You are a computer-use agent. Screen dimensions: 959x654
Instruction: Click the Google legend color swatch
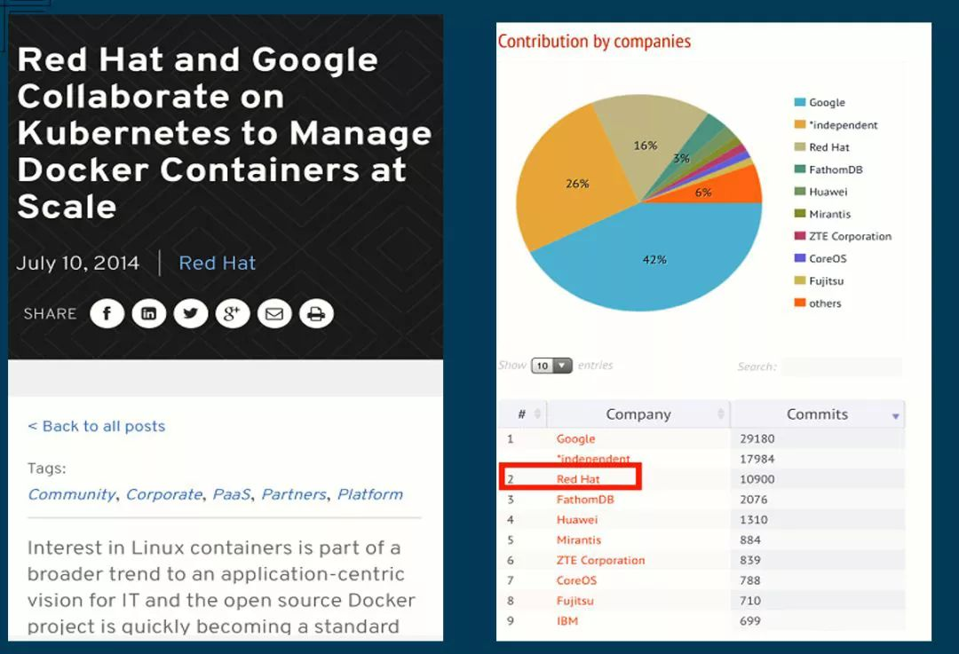click(800, 103)
